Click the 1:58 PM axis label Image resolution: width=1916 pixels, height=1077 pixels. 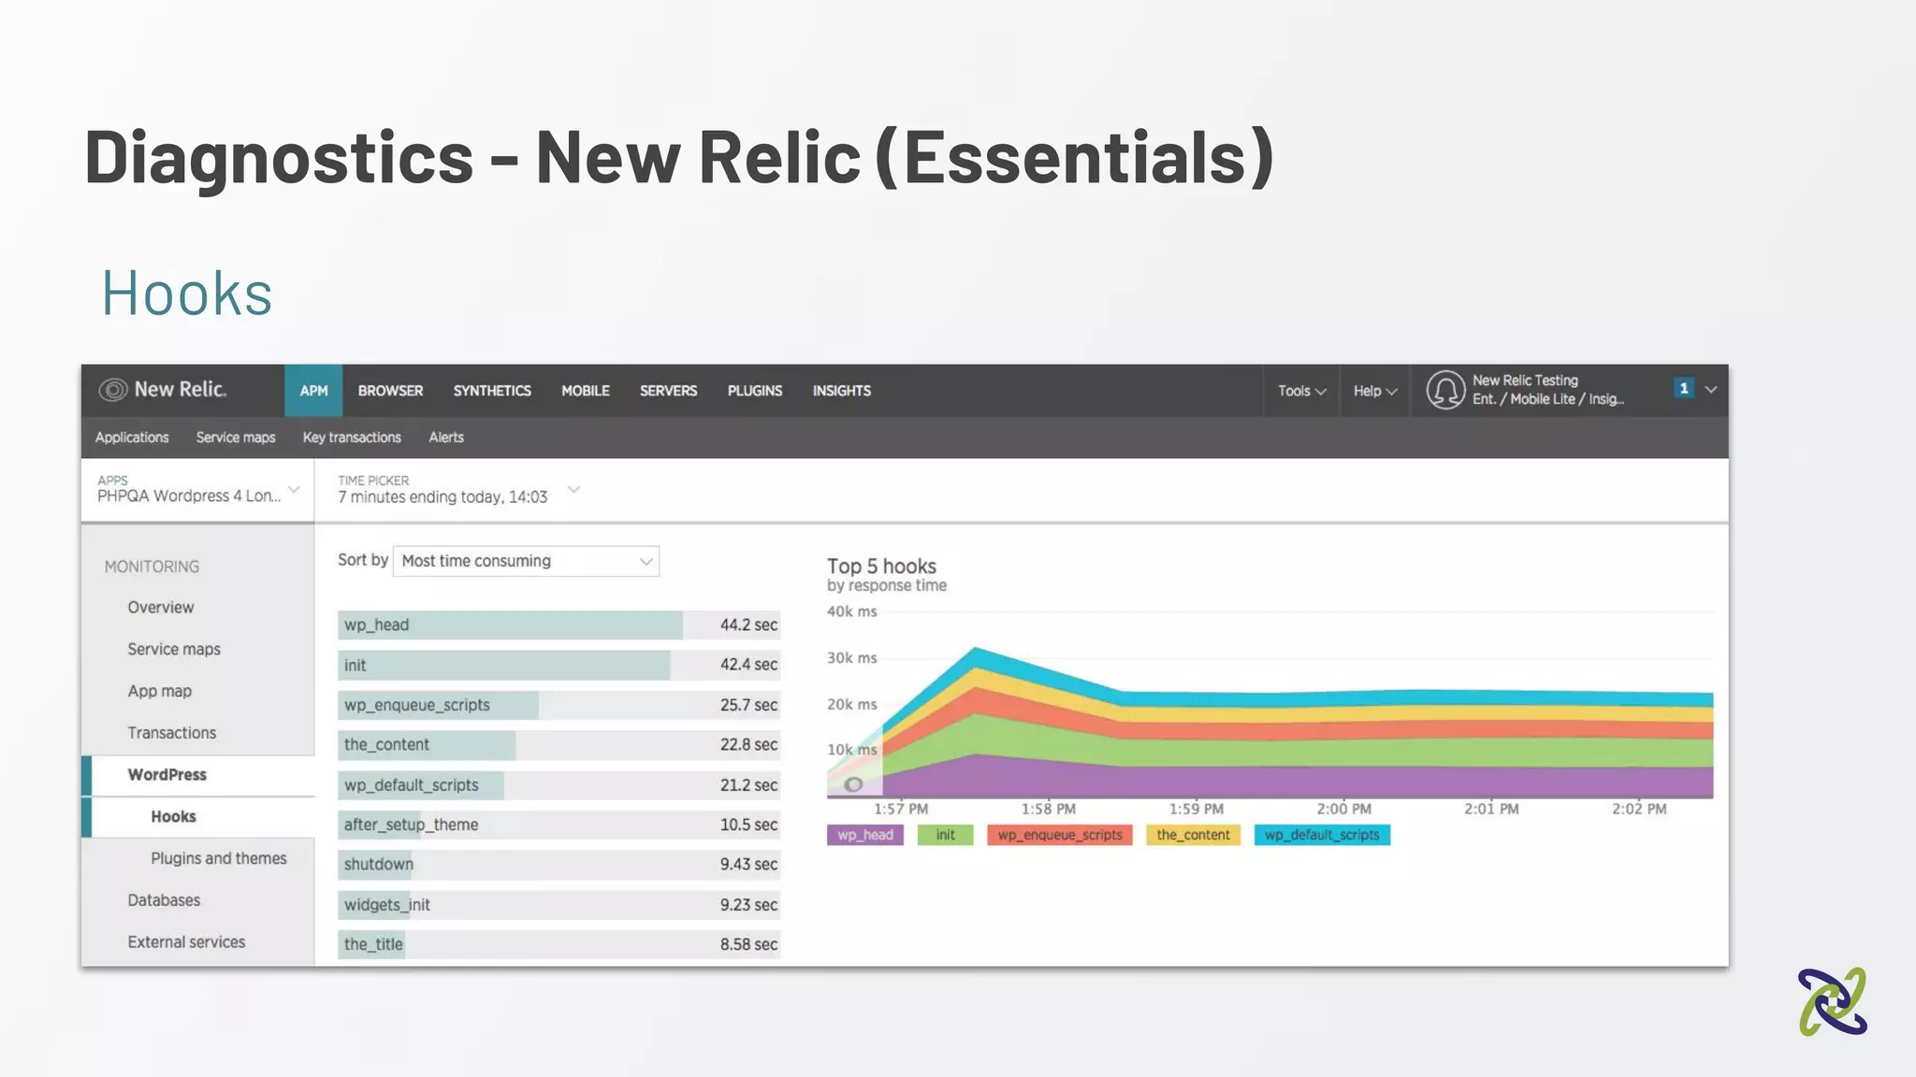[x=1049, y=809]
